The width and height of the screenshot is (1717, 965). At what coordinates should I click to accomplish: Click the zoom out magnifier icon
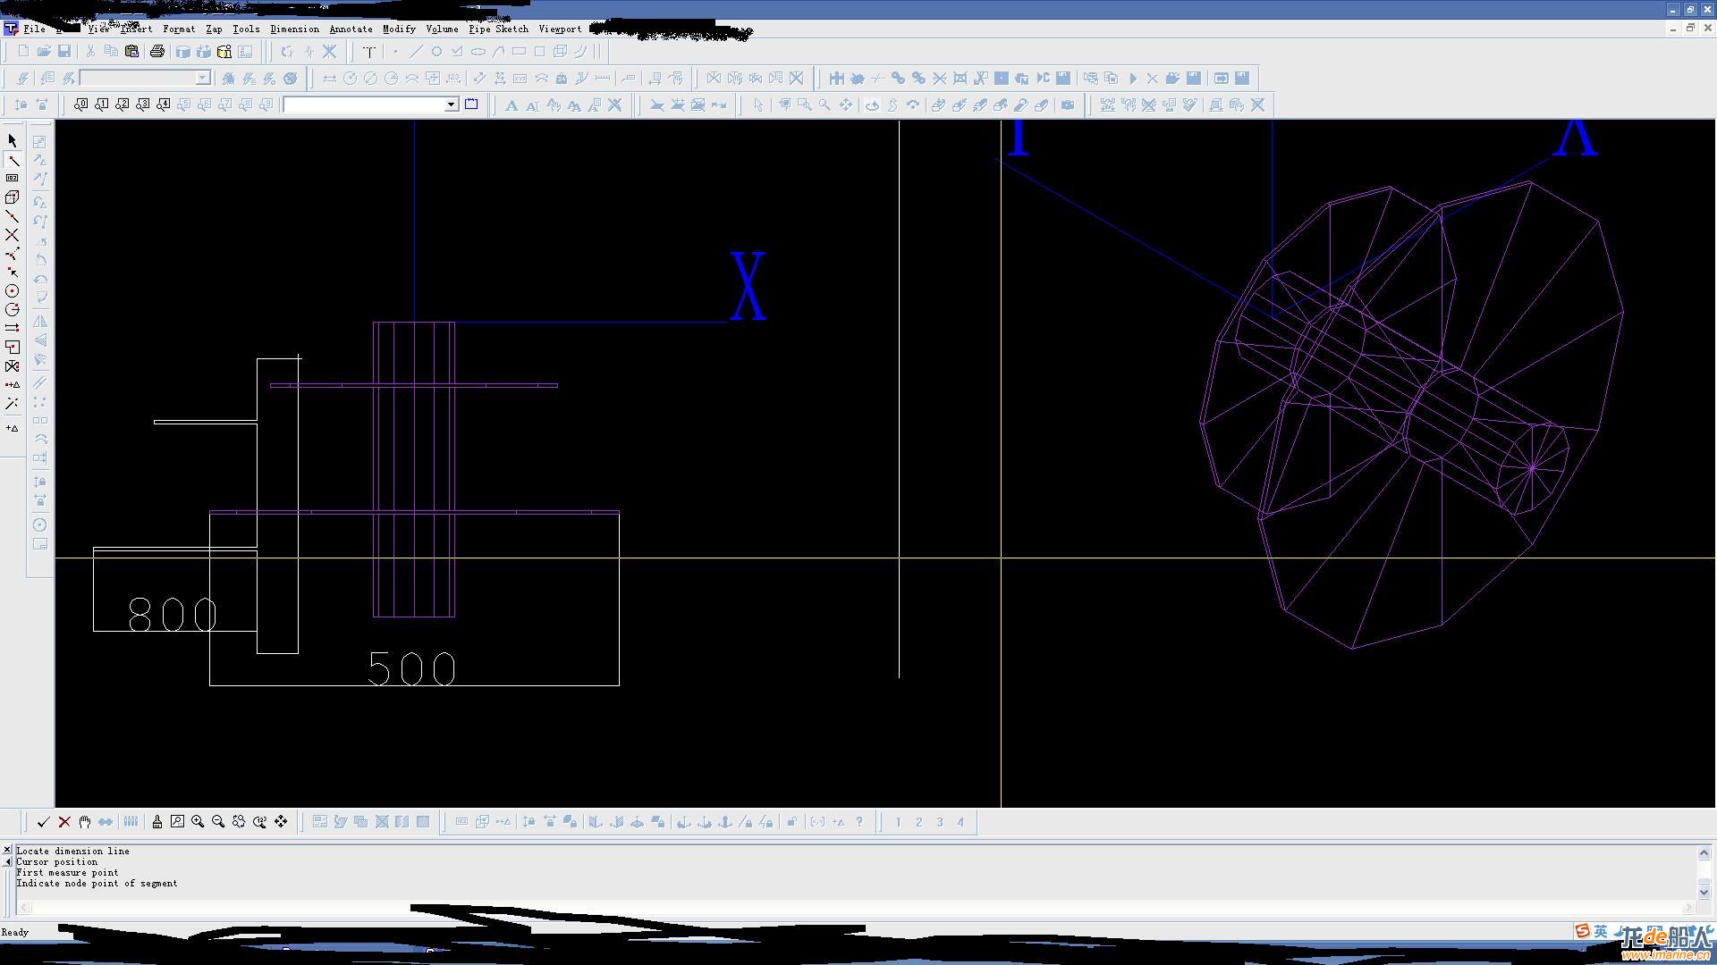click(x=218, y=822)
